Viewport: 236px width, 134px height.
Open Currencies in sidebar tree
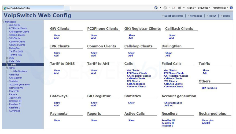pyautogui.click(x=14, y=111)
